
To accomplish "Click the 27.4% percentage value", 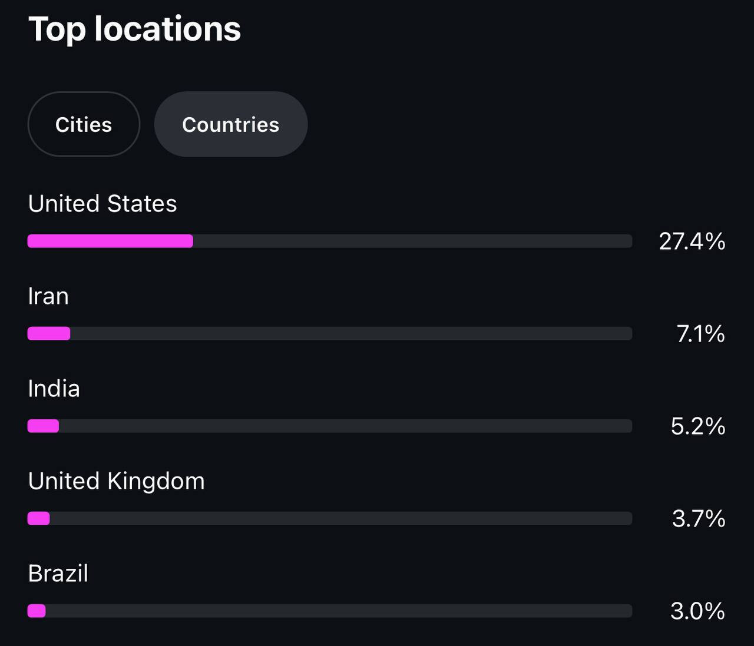I will [x=692, y=241].
